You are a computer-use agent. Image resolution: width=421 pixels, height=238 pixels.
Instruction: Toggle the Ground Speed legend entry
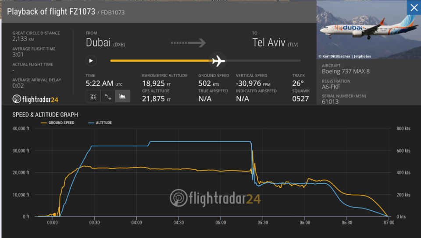(57, 122)
